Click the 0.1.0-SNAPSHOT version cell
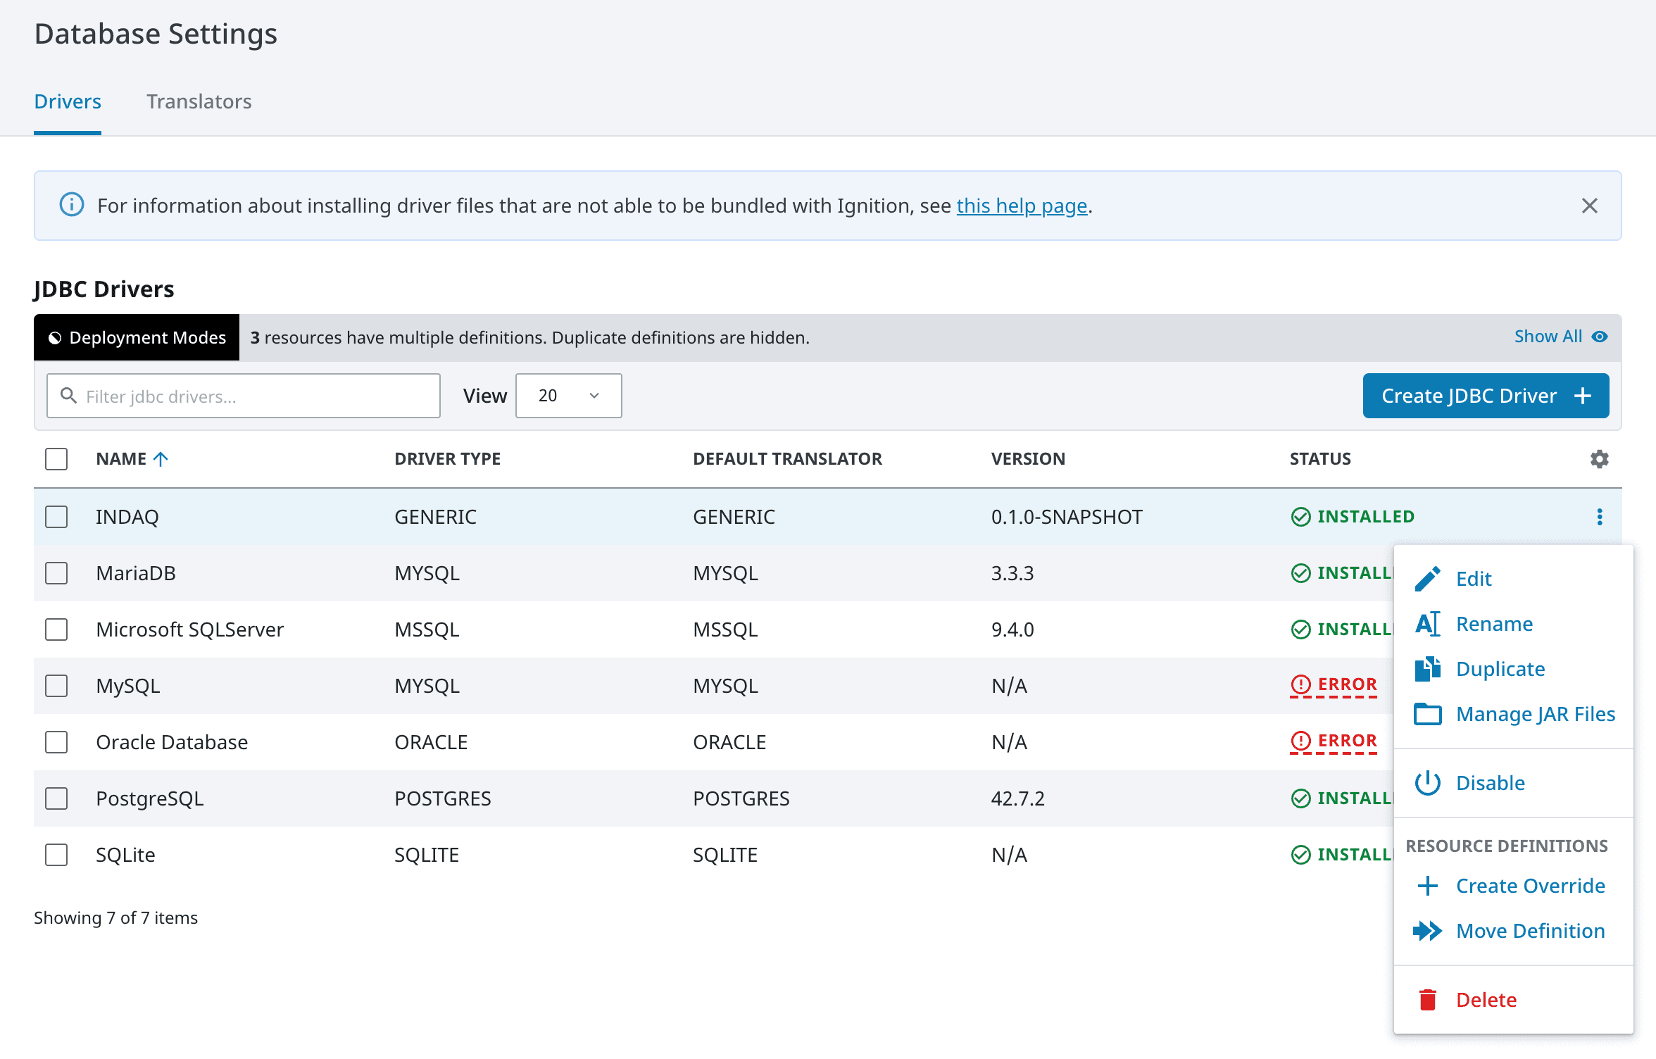The width and height of the screenshot is (1656, 1059). [x=1067, y=517]
